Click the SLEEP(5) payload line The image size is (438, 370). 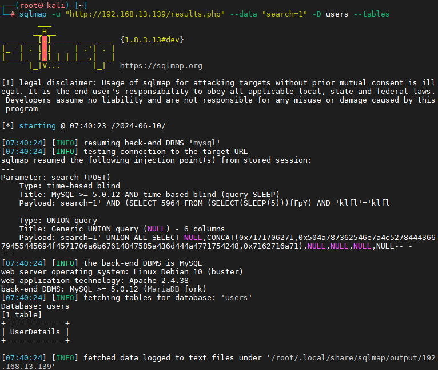pos(204,203)
